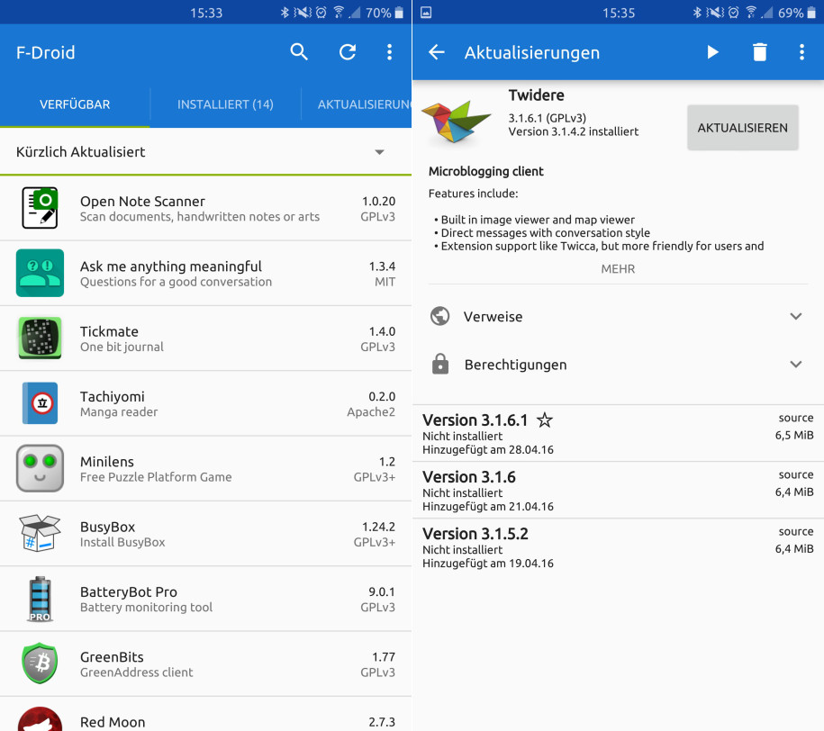Open the Open Note Scanner entry
Viewport: 824px width, 731px height.
(206, 208)
